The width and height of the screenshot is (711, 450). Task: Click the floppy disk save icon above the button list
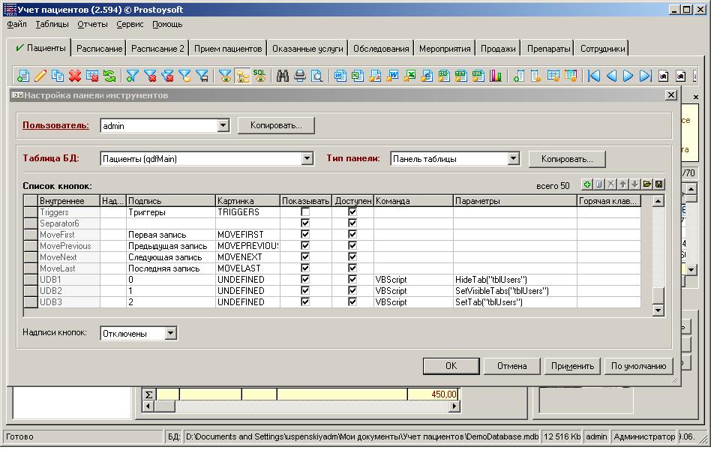[x=658, y=184]
